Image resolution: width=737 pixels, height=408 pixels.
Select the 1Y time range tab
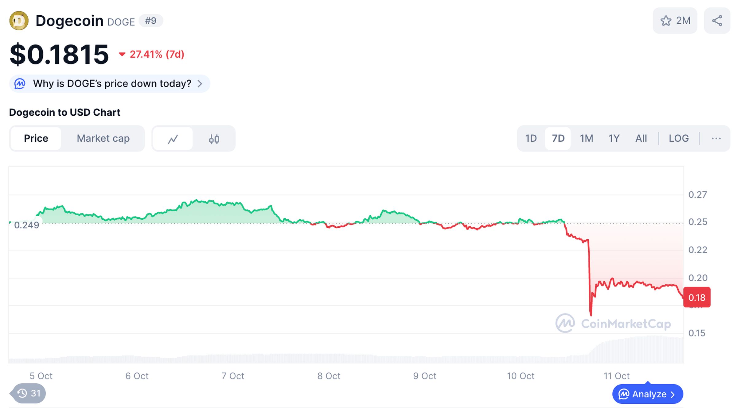[614, 139]
